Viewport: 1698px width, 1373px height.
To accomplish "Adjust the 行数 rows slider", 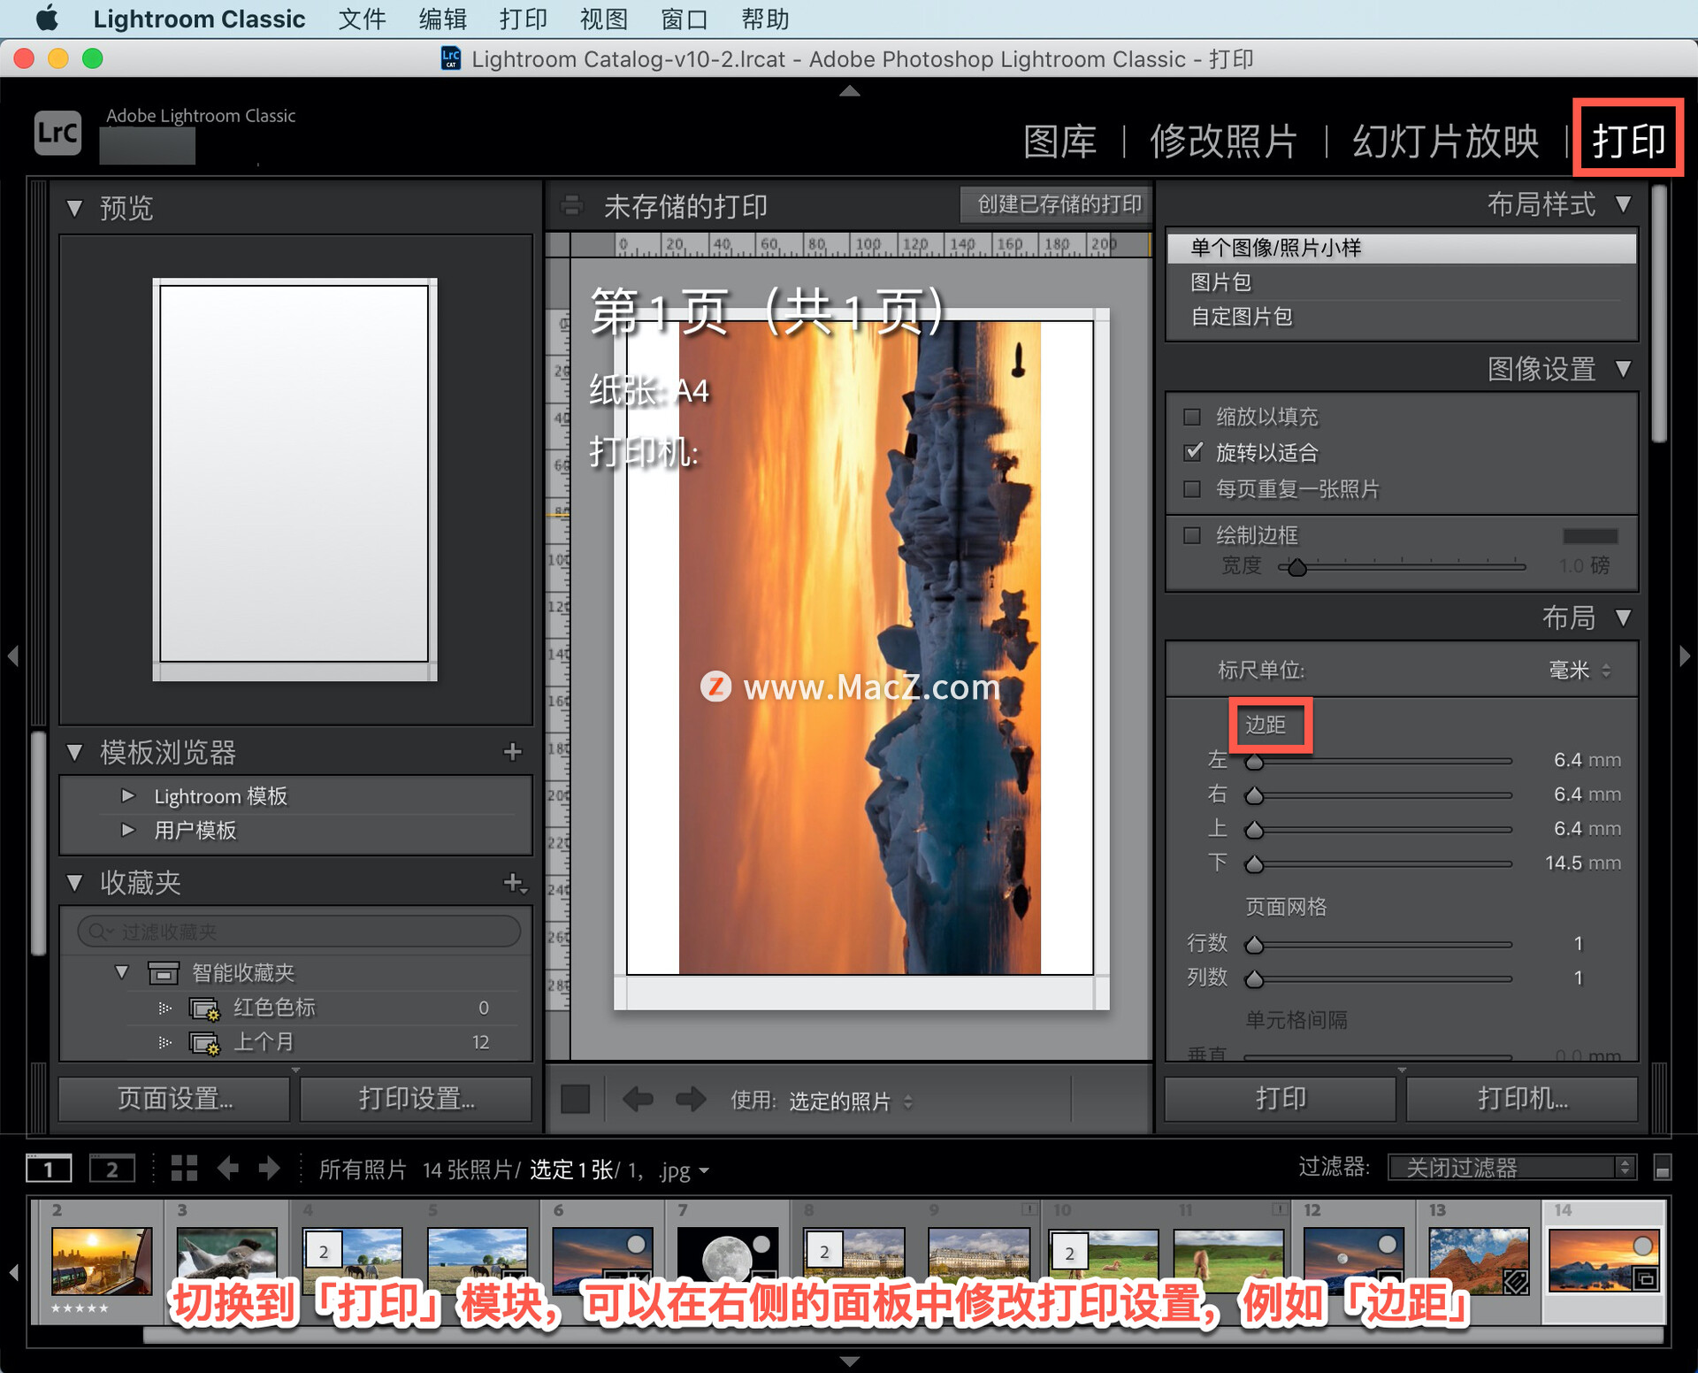I will tap(1254, 945).
